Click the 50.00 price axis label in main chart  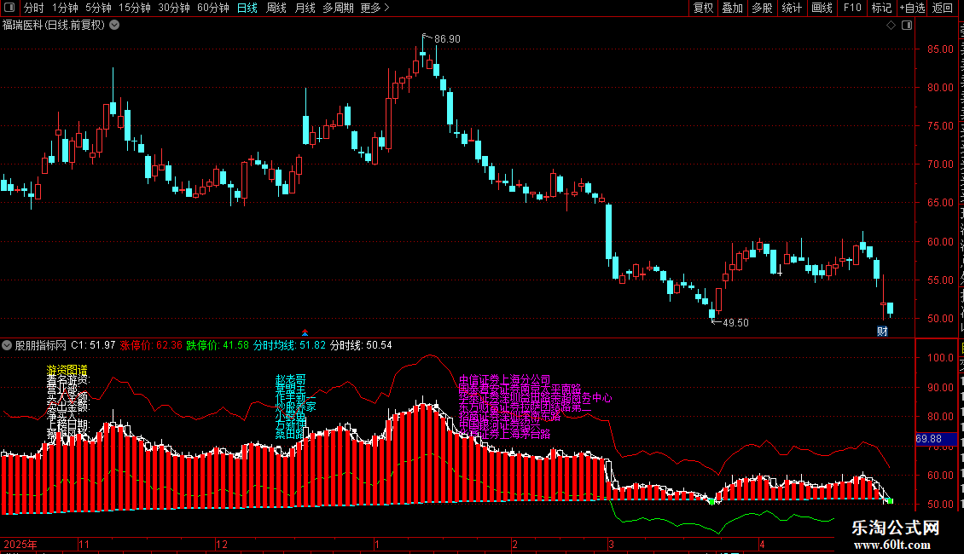coord(940,318)
